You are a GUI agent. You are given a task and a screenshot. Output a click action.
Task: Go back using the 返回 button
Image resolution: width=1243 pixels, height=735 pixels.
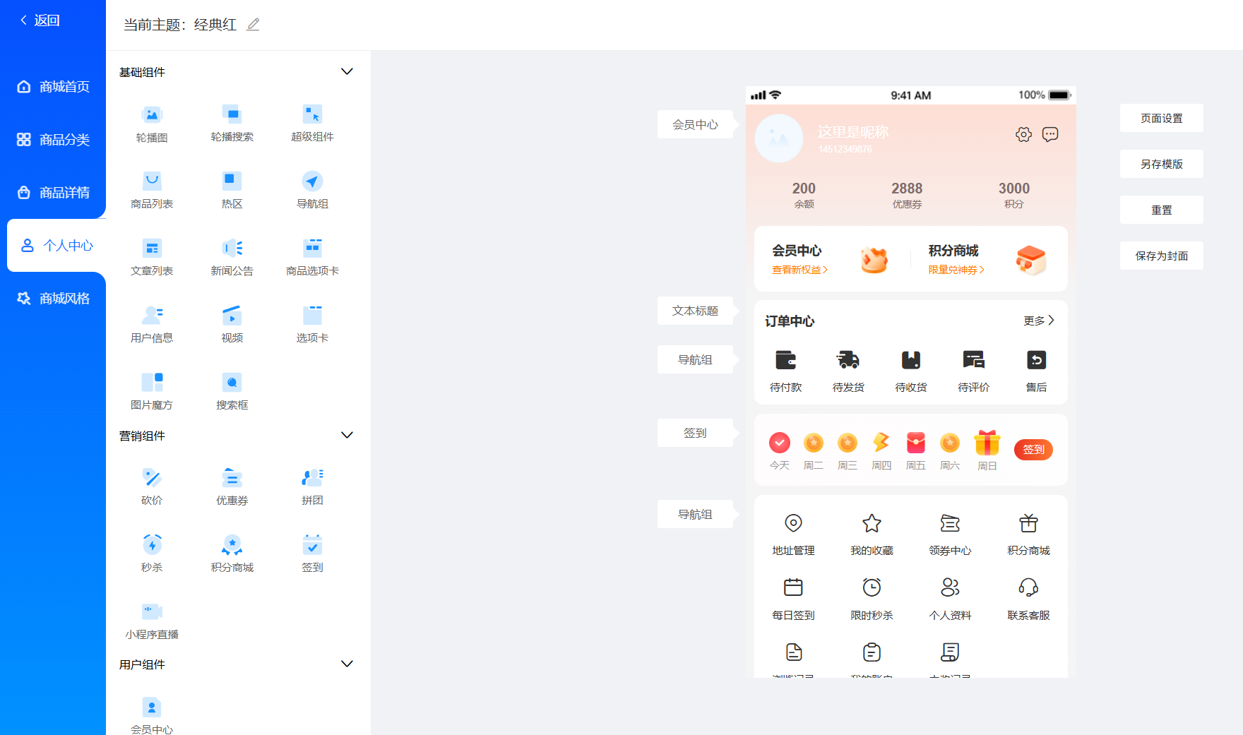[x=40, y=20]
